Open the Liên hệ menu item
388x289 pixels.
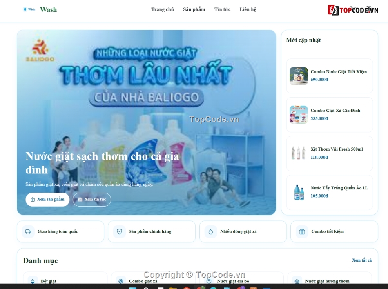(x=248, y=9)
